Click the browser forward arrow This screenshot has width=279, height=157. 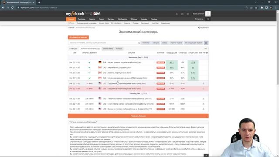[8, 8]
